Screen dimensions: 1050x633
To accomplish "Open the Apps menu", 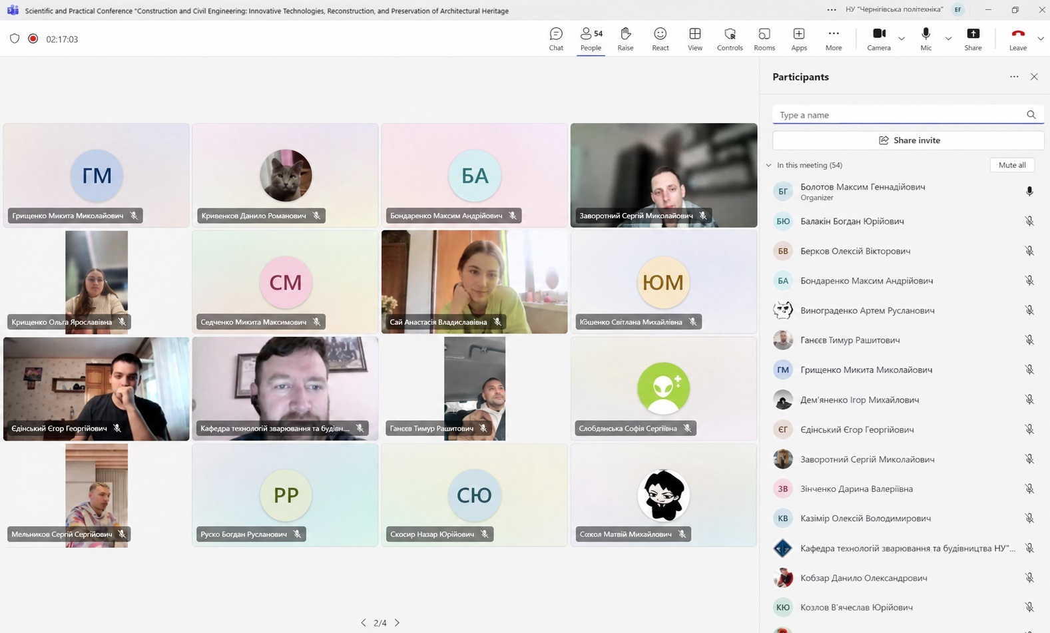I will click(x=799, y=39).
